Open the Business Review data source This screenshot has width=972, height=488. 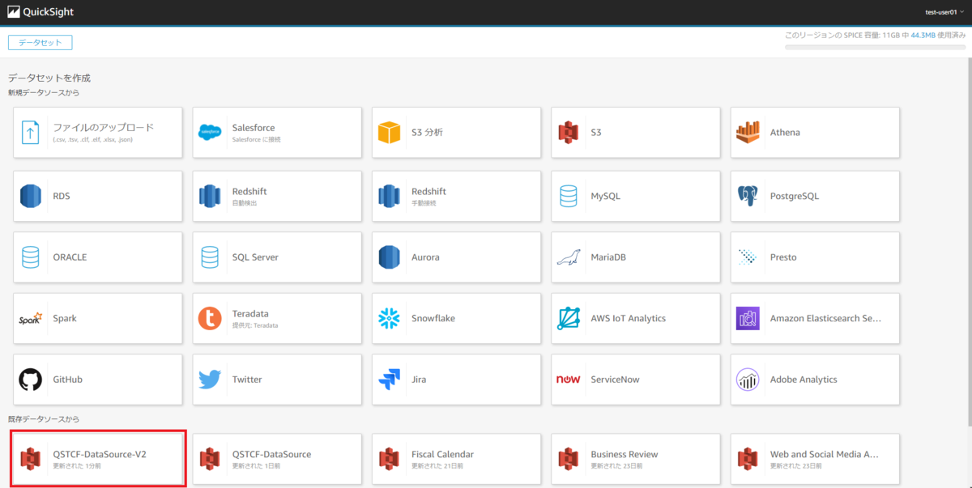(x=636, y=459)
